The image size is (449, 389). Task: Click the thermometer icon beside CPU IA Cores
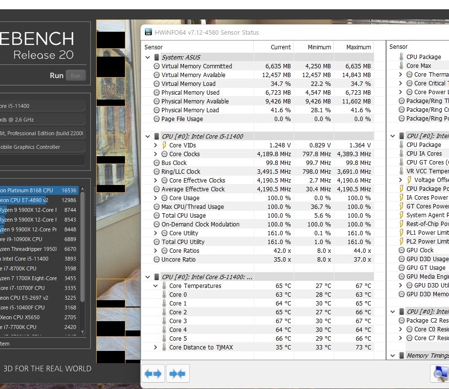coord(402,154)
